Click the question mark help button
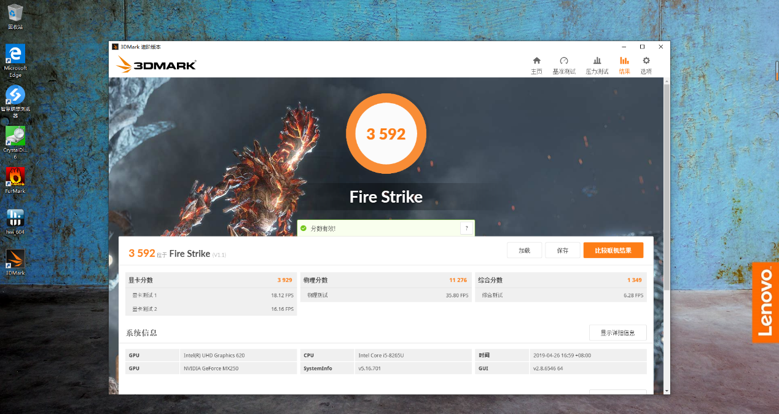 466,228
